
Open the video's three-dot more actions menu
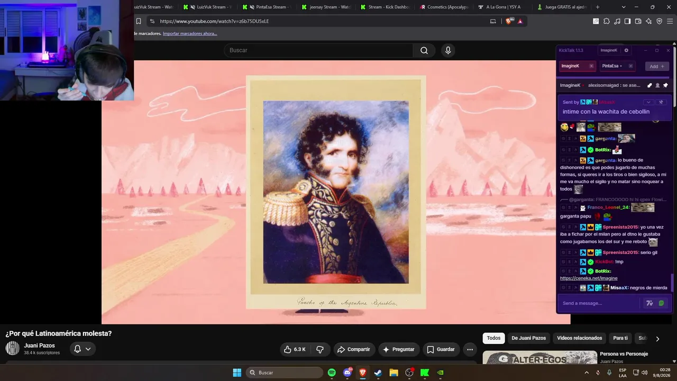point(470,349)
